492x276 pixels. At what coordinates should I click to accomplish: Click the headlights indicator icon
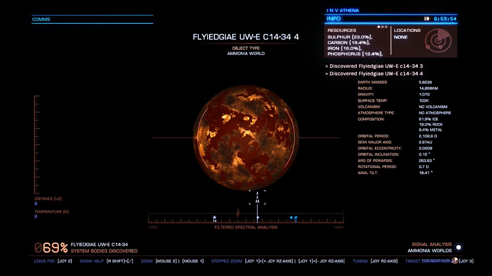[x=426, y=19]
